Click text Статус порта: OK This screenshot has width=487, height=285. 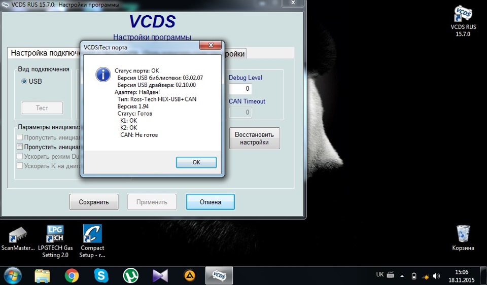(136, 71)
